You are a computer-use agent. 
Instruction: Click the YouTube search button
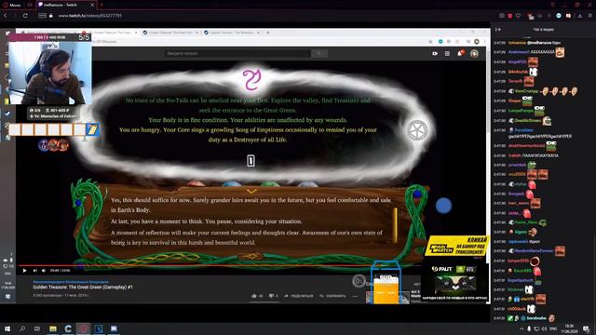click(319, 54)
